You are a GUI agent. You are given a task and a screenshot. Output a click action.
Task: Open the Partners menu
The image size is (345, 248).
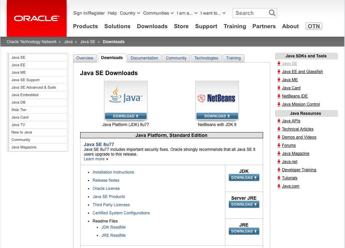click(264, 26)
